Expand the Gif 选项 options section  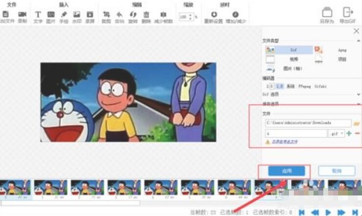coord(358,94)
